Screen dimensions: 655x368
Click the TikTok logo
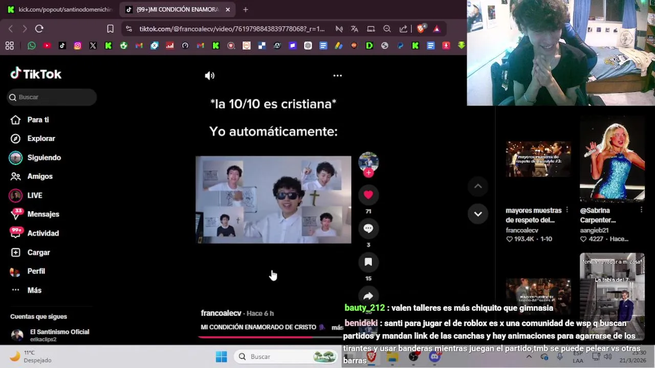(36, 74)
